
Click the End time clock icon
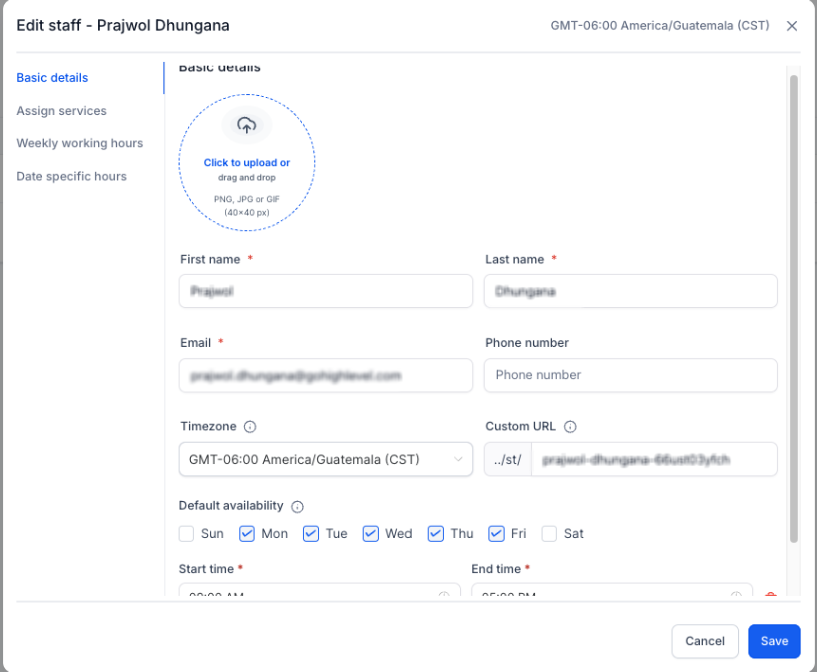pyautogui.click(x=736, y=594)
